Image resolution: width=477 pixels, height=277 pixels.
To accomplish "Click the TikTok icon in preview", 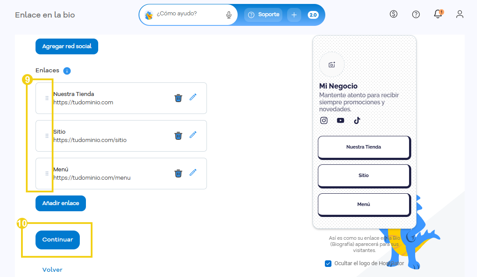I will point(357,121).
